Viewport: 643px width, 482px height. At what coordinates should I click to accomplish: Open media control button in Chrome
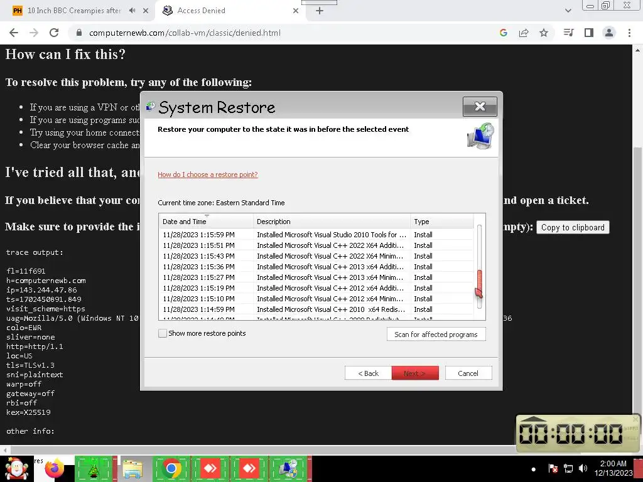(x=568, y=33)
